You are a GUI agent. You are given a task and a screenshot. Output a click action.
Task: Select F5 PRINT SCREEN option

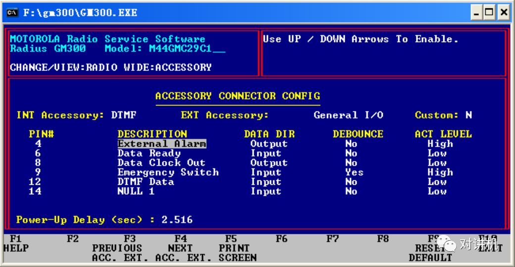(x=238, y=248)
